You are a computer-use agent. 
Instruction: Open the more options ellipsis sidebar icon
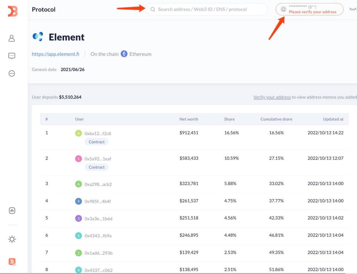pyautogui.click(x=11, y=73)
